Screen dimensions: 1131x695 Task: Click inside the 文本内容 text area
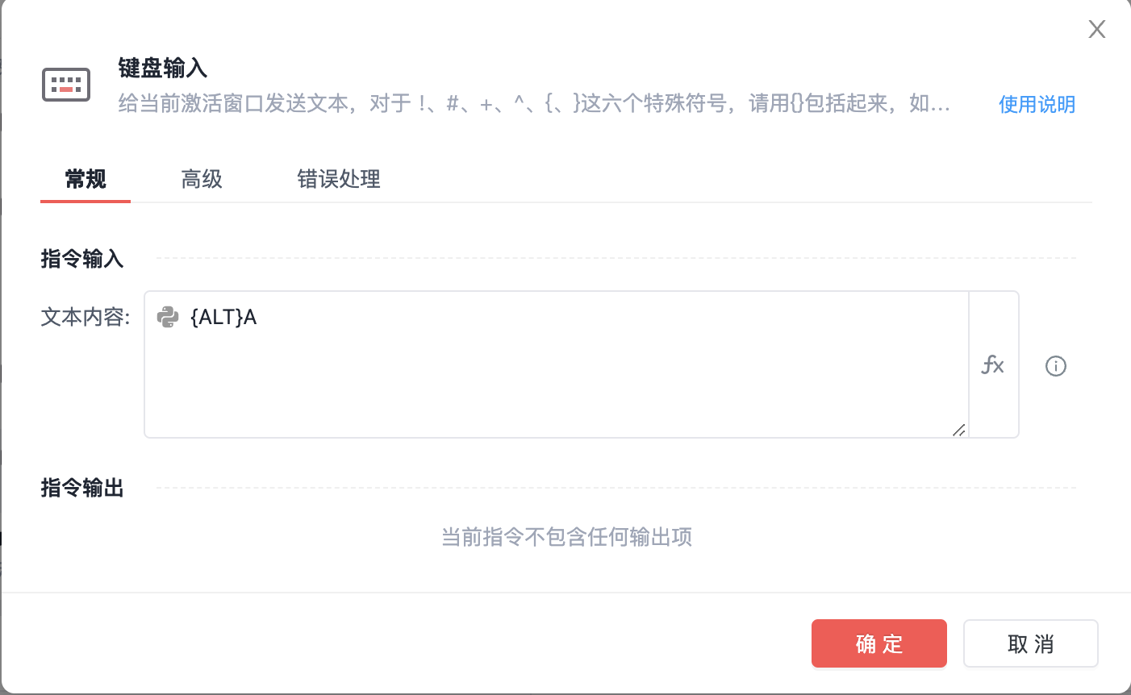point(557,379)
